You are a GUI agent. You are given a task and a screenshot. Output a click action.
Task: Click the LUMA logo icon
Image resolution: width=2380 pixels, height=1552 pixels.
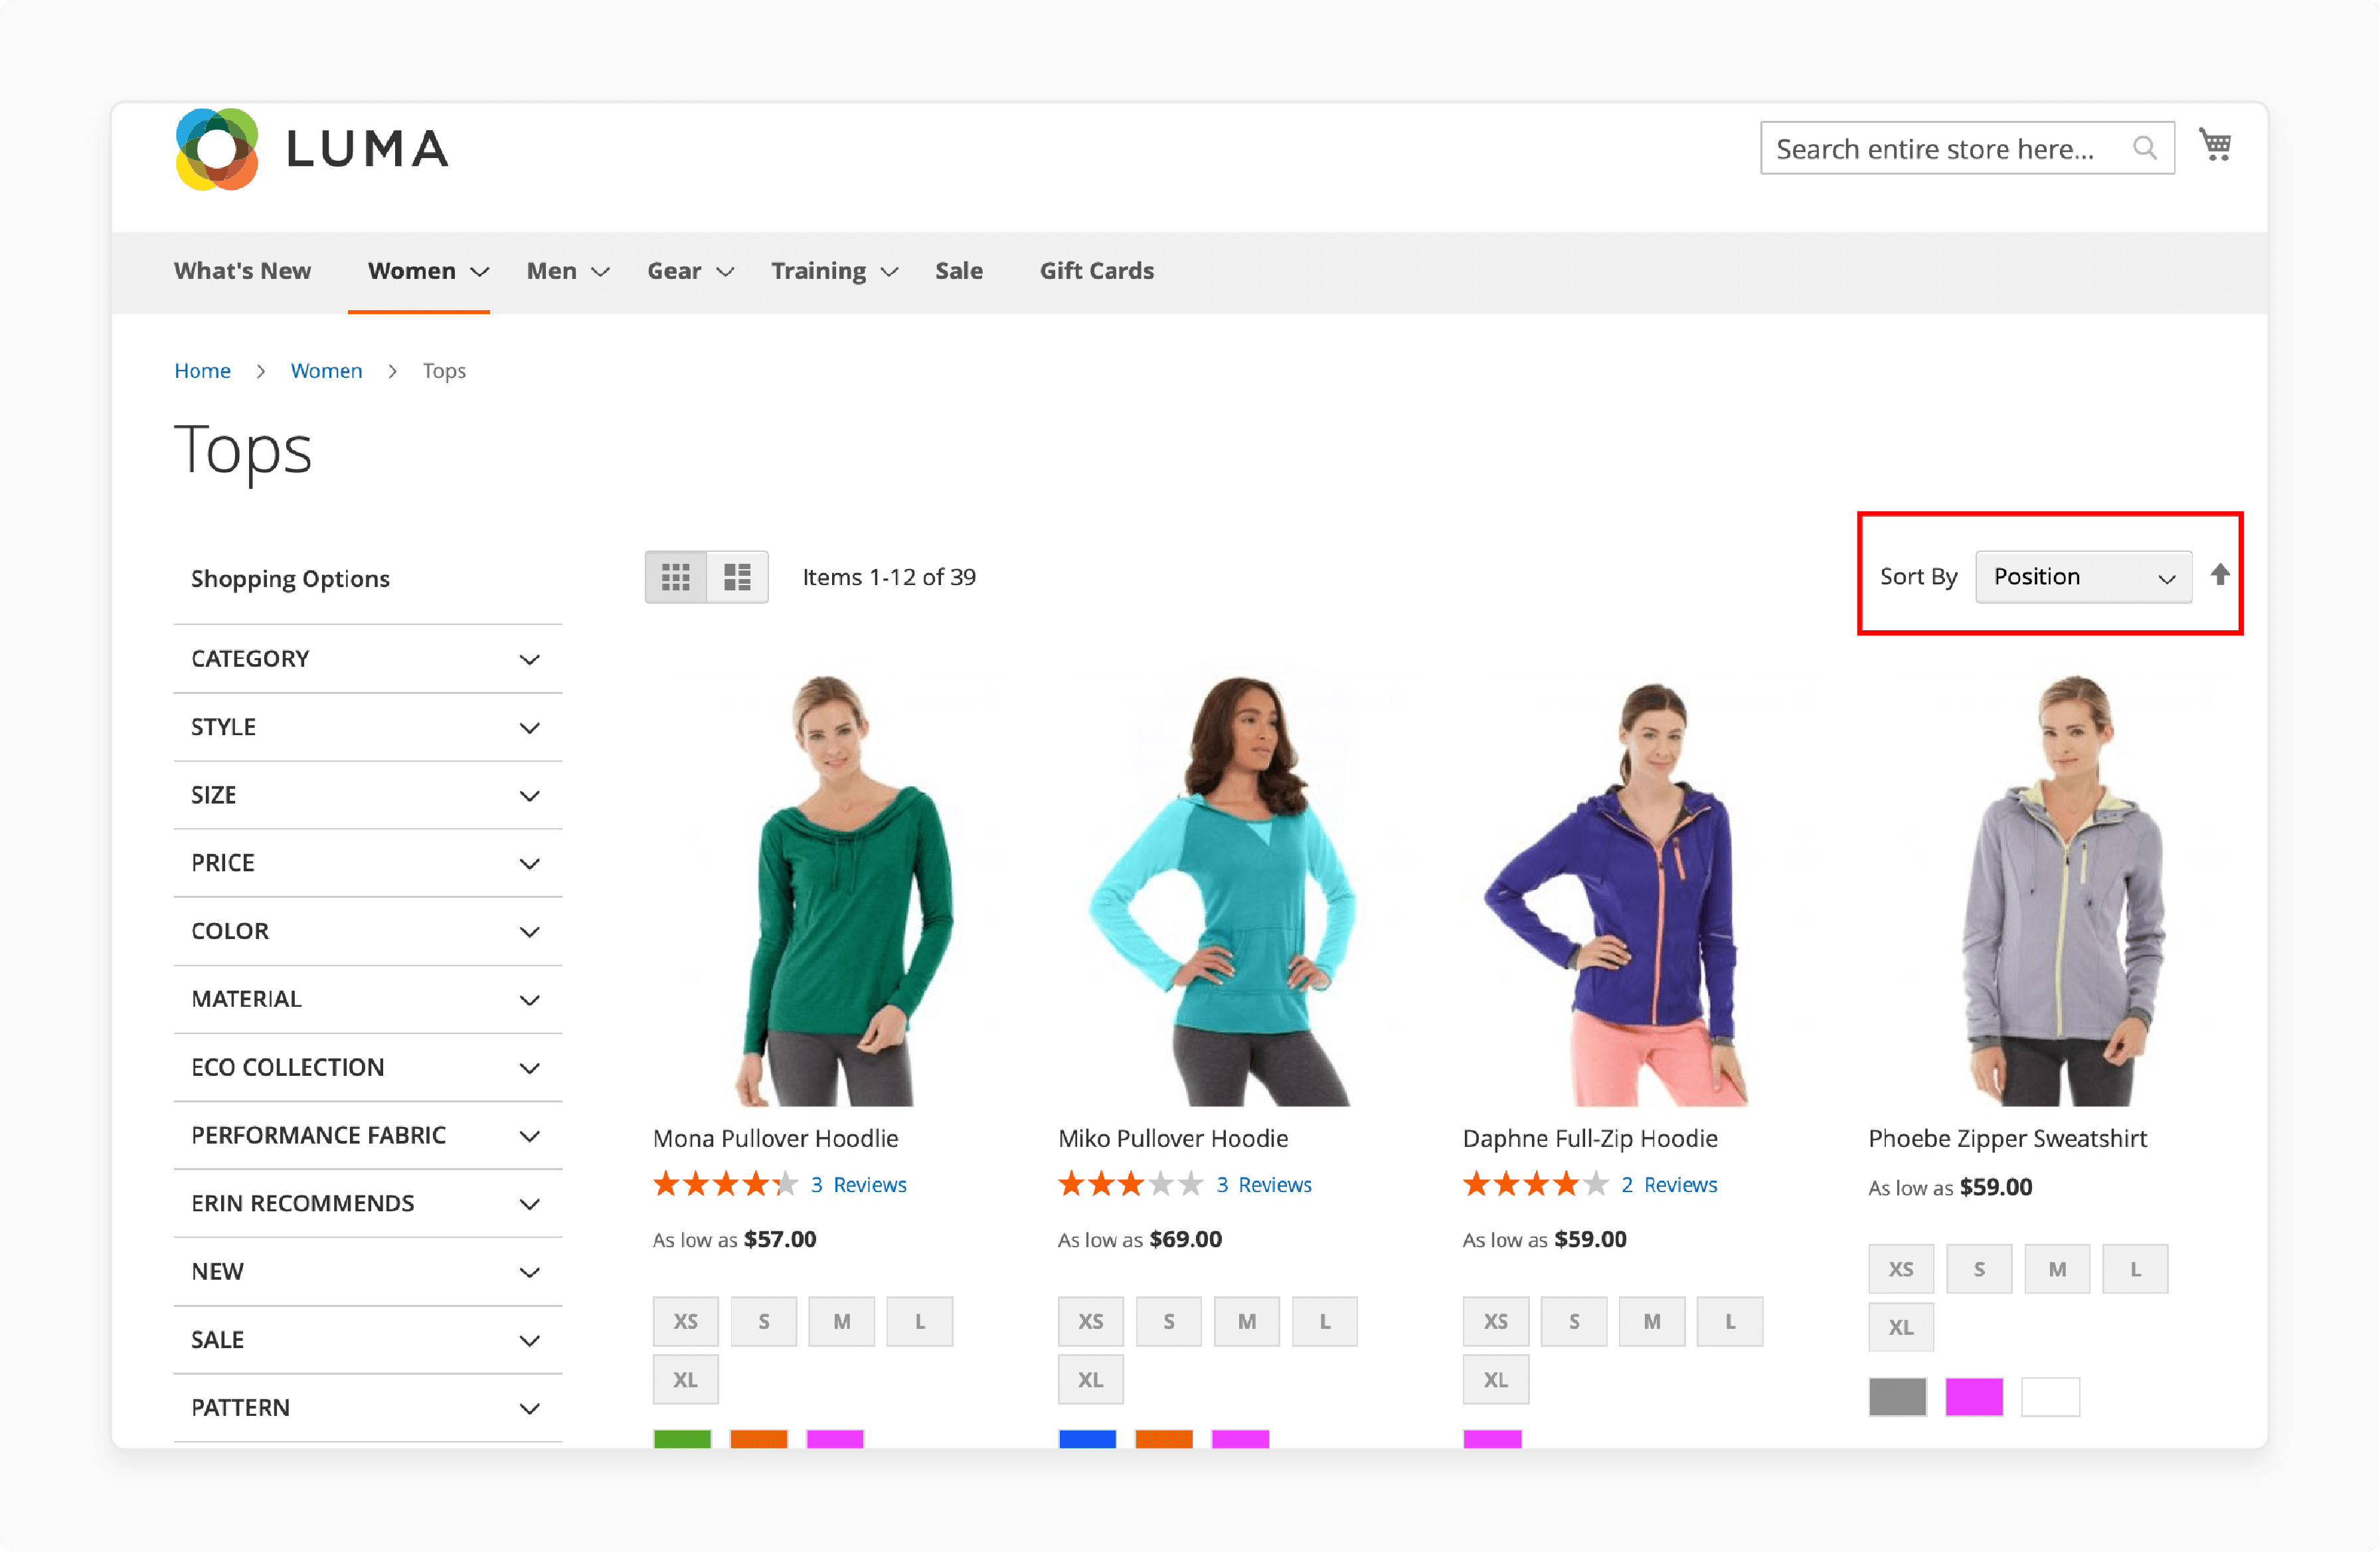click(217, 149)
